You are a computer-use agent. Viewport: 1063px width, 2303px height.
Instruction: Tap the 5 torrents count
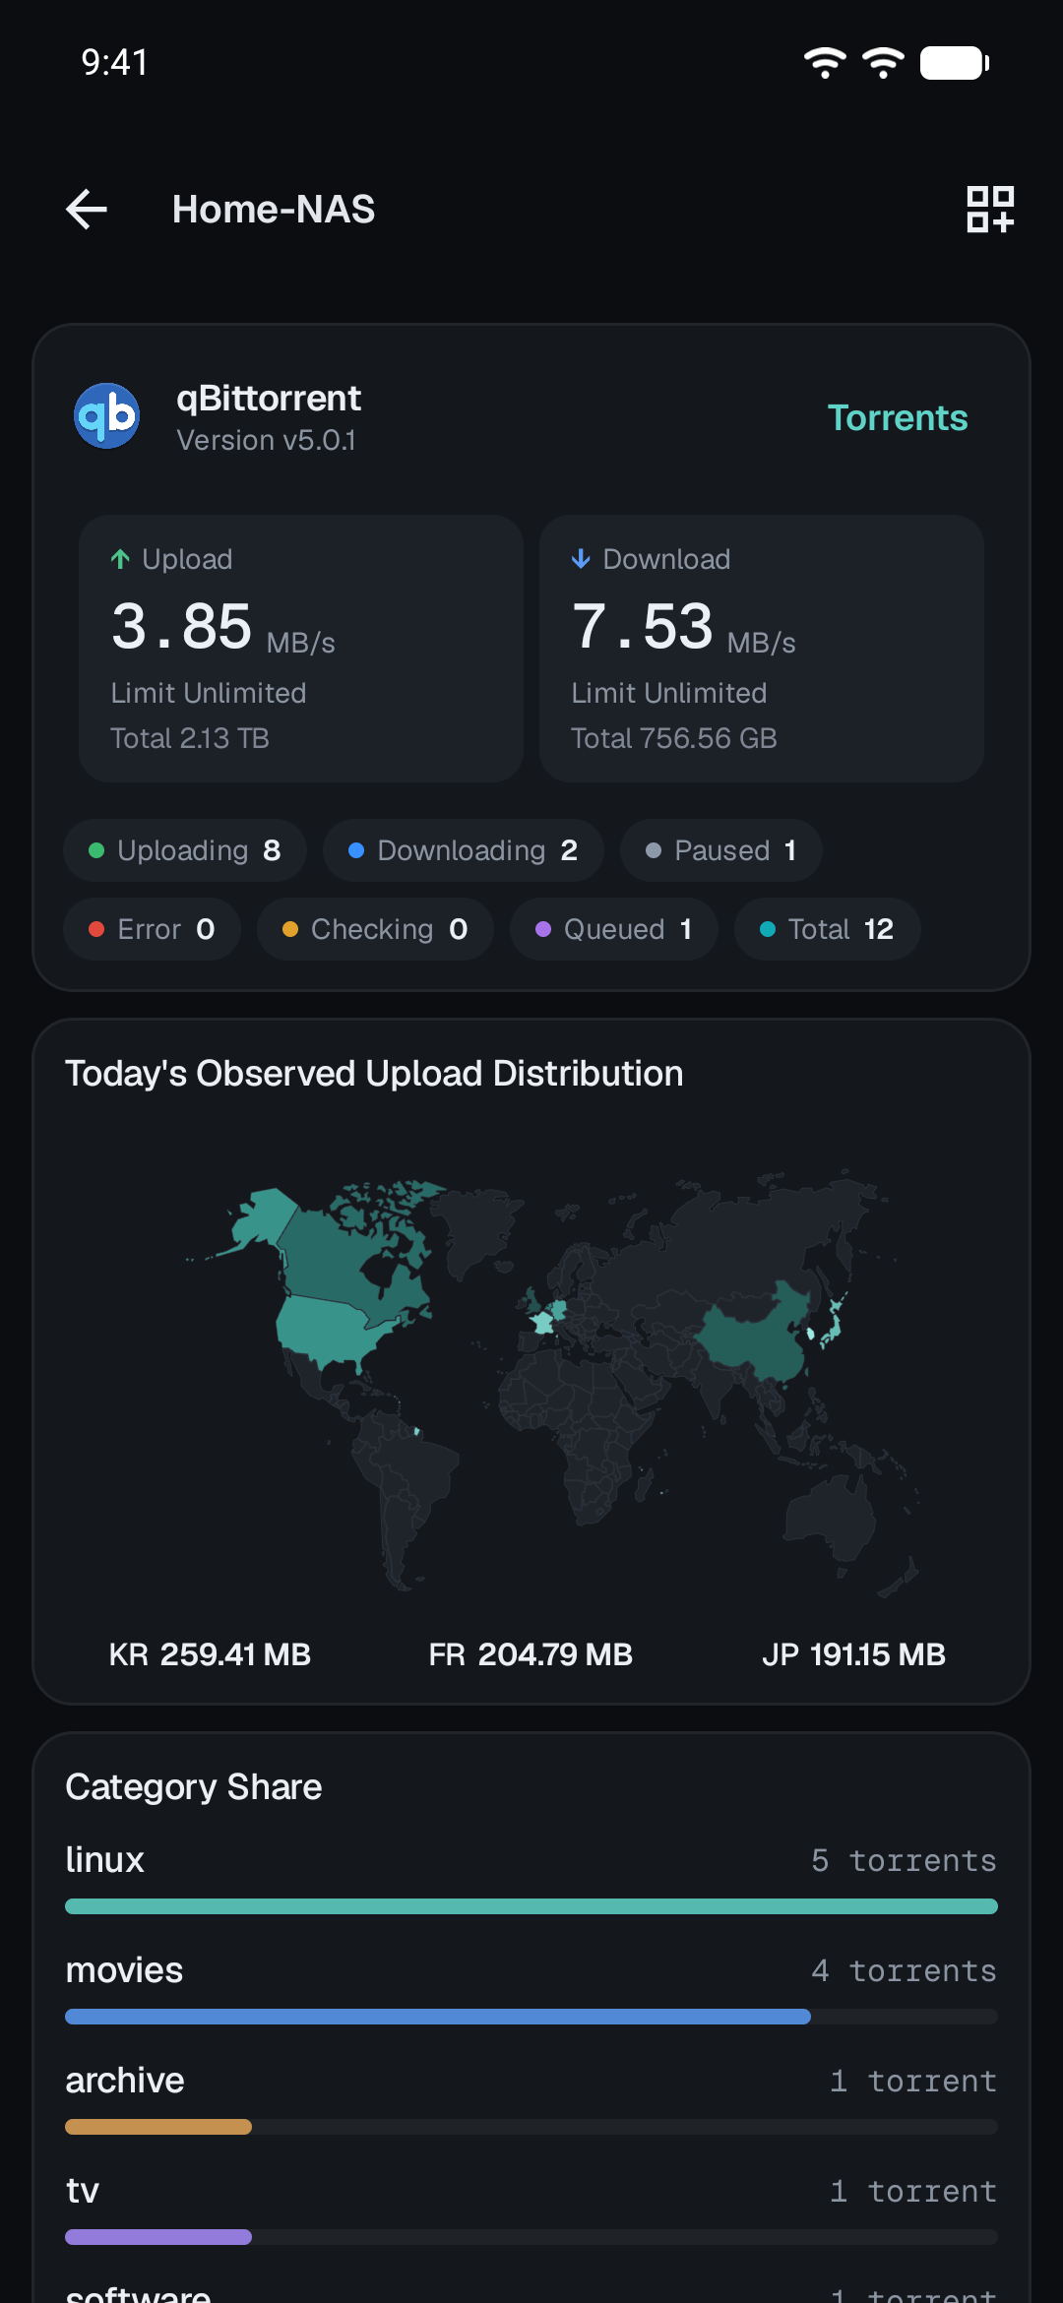coord(904,1860)
